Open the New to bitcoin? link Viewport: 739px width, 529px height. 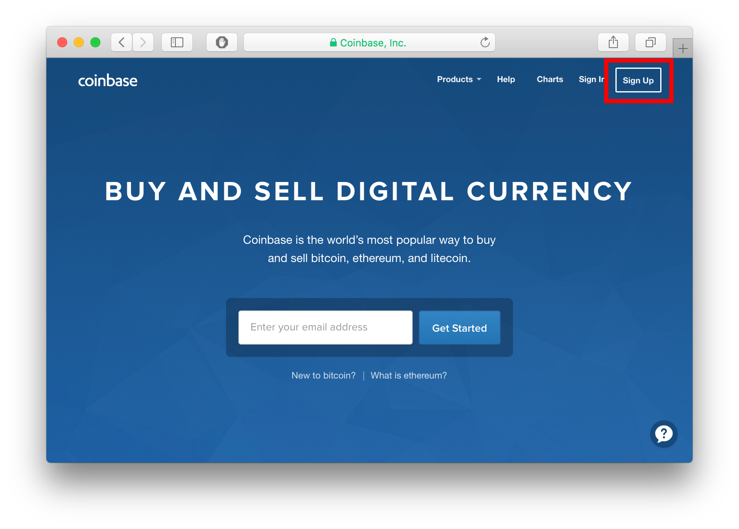323,376
